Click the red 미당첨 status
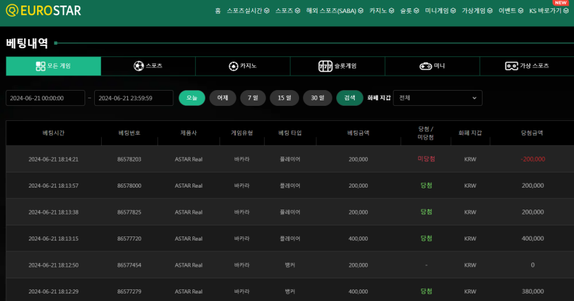This screenshot has height=301, width=574. tap(426, 159)
